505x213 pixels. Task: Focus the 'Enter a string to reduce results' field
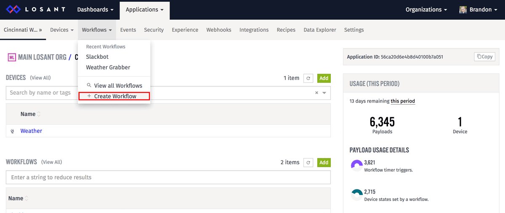[x=168, y=177]
